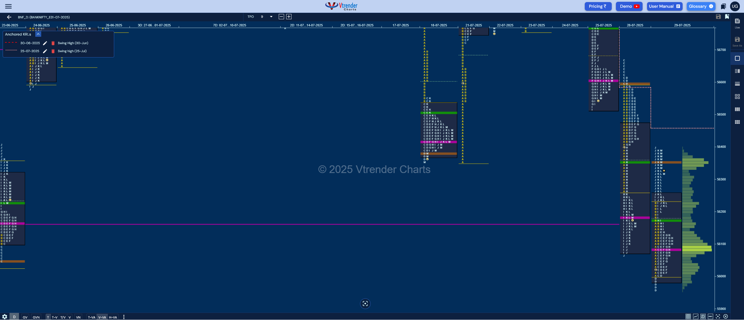This screenshot has width=744, height=320.
Task: Open the hamburger menu at top left
Action: click(8, 6)
